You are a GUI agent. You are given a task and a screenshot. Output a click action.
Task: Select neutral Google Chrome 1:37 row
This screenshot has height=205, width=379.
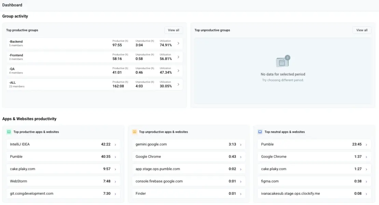coord(314,157)
